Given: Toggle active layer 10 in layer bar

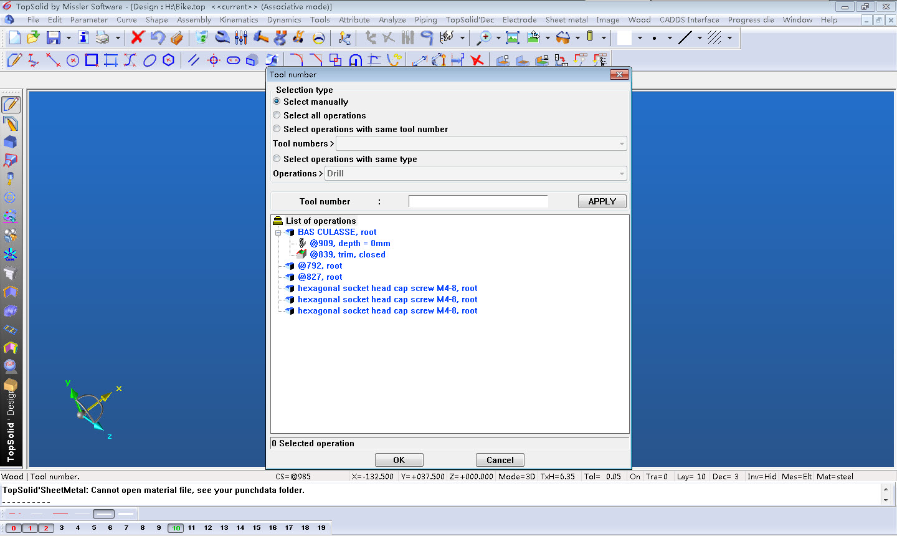Looking at the screenshot, I should coord(176,528).
